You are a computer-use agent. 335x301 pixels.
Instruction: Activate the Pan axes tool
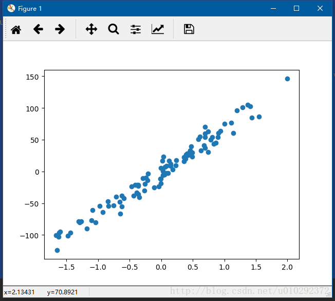[x=91, y=29]
